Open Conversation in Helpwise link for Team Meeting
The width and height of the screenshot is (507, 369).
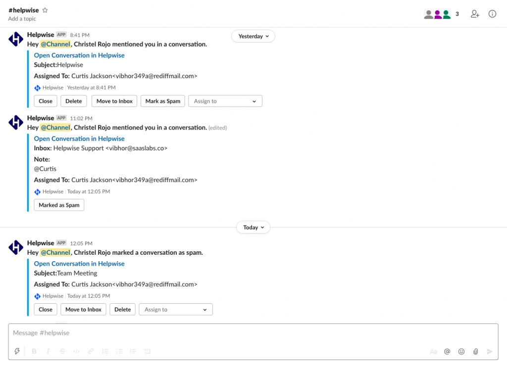pos(79,264)
